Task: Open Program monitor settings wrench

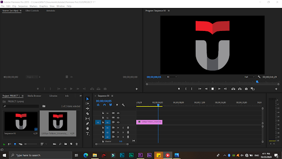Action: pos(259,77)
